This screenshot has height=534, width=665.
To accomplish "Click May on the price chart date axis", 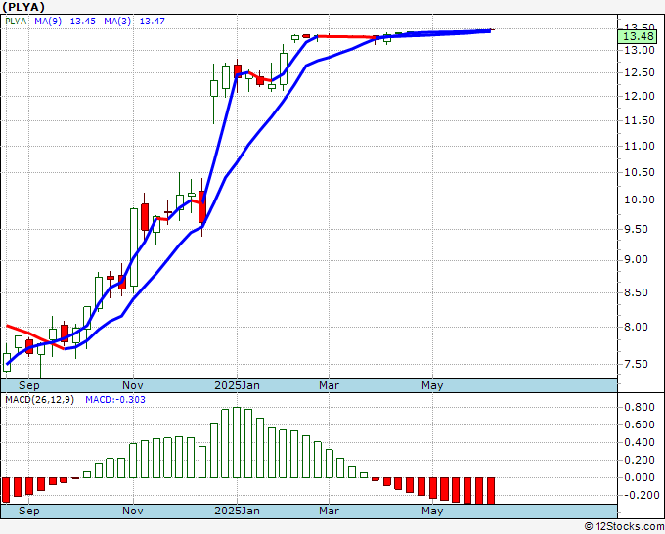I will coord(432,385).
